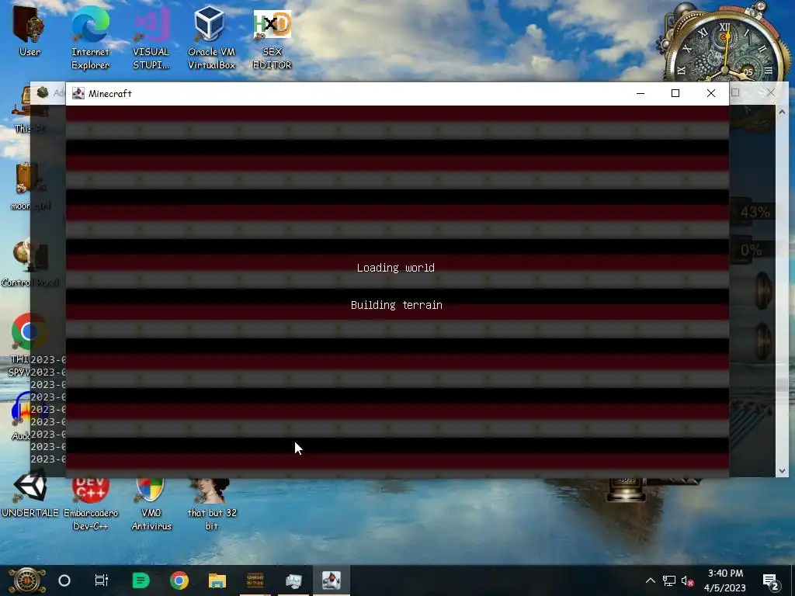Open the VMO Antivirus shield shortcut

(x=151, y=503)
